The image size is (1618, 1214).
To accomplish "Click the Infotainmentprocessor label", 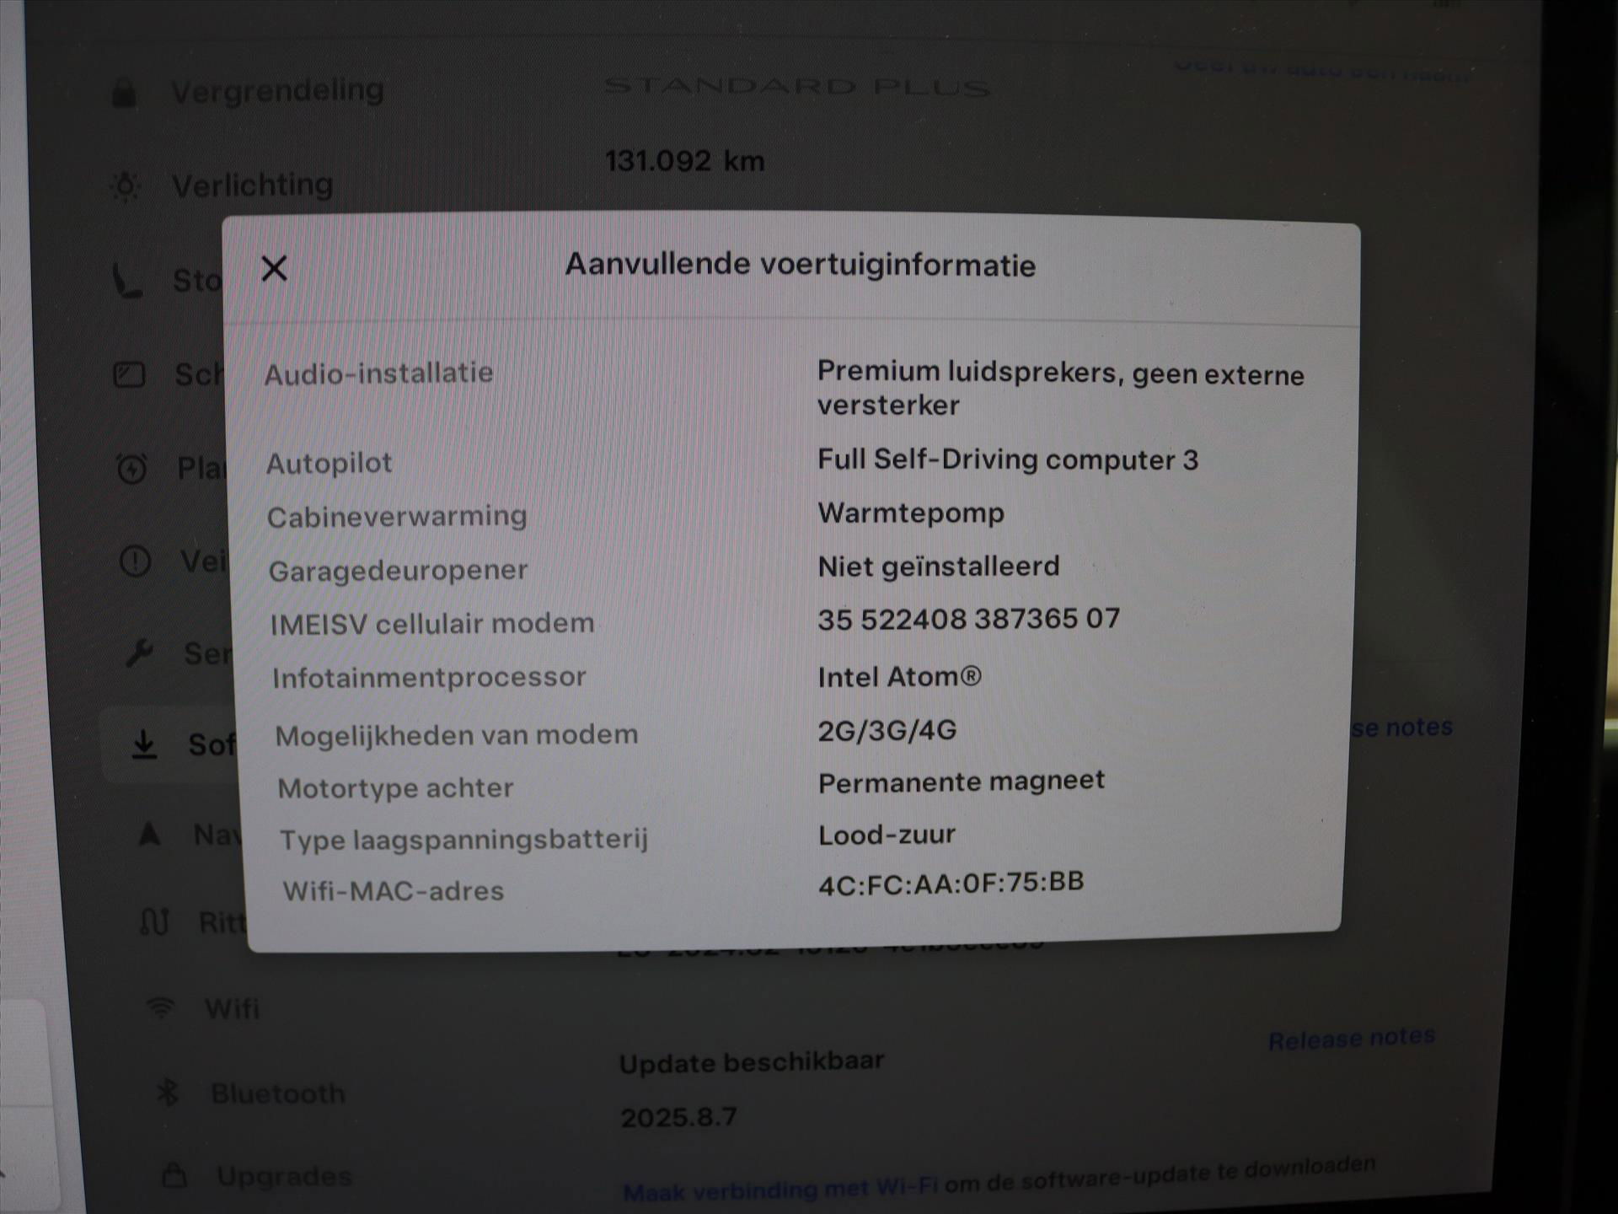I will click(429, 677).
